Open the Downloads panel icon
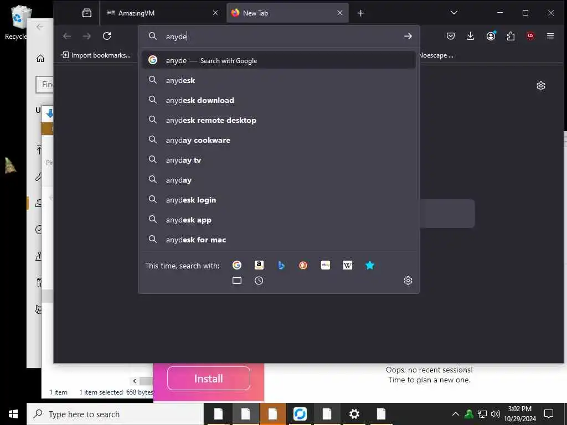Viewport: 567px width, 425px height. (470, 36)
